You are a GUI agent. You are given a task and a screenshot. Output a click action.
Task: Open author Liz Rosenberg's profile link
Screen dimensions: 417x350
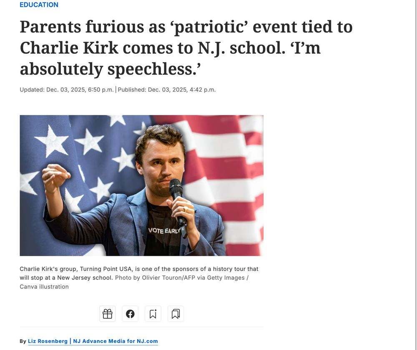[x=48, y=341]
